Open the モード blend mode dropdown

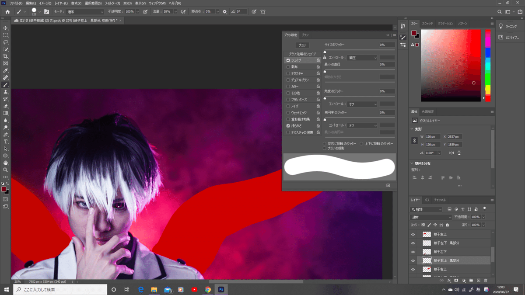point(85,11)
